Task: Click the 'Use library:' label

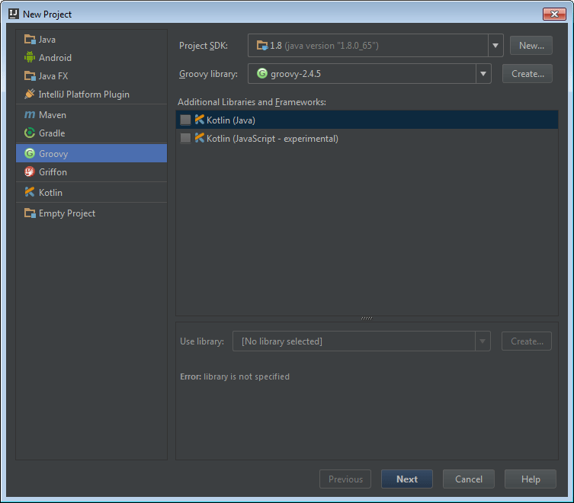Action: (x=202, y=341)
